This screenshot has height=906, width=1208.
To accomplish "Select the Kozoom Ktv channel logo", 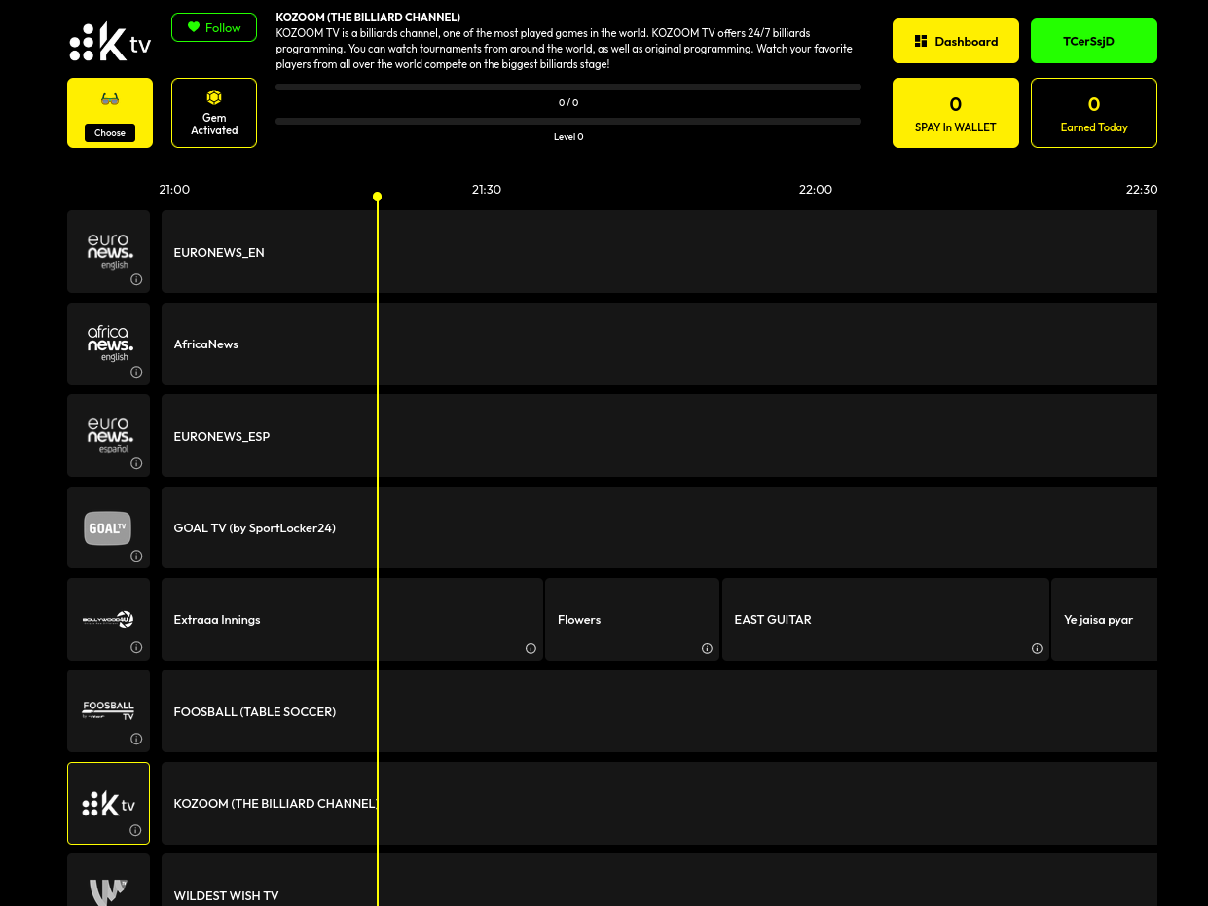I will (x=109, y=803).
